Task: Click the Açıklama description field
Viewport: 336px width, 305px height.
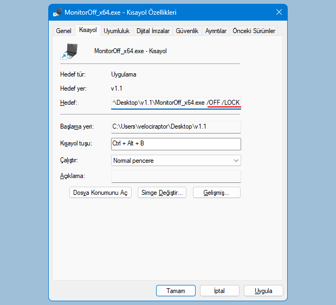Action: pyautogui.click(x=176, y=176)
